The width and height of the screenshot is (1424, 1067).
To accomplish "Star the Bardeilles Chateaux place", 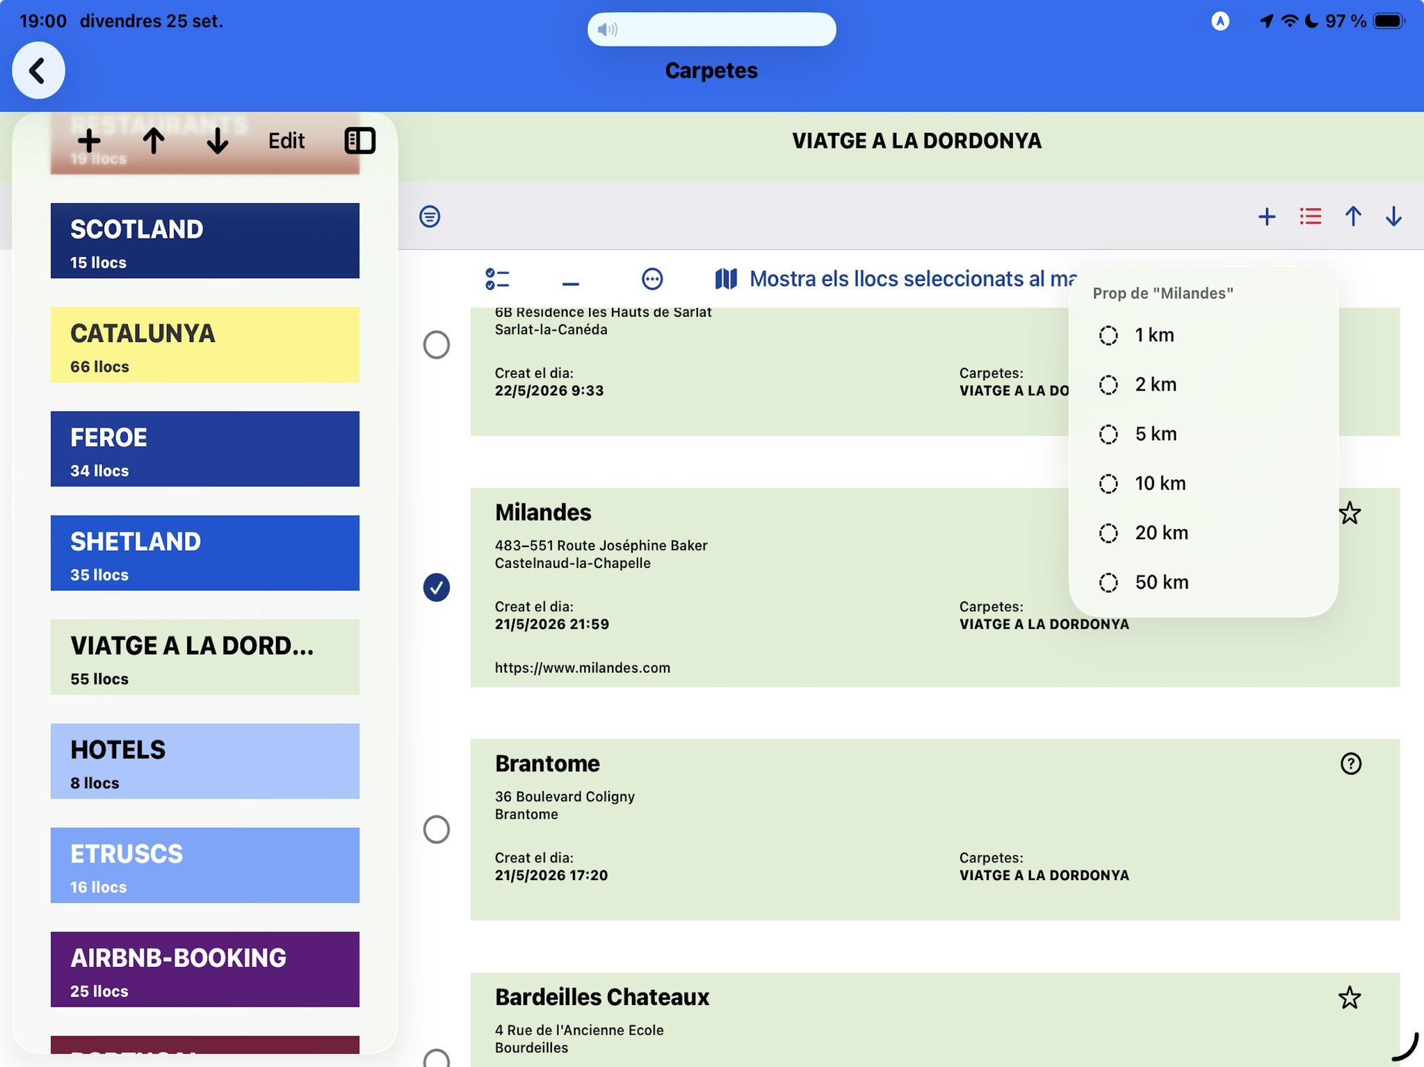I will pyautogui.click(x=1350, y=997).
